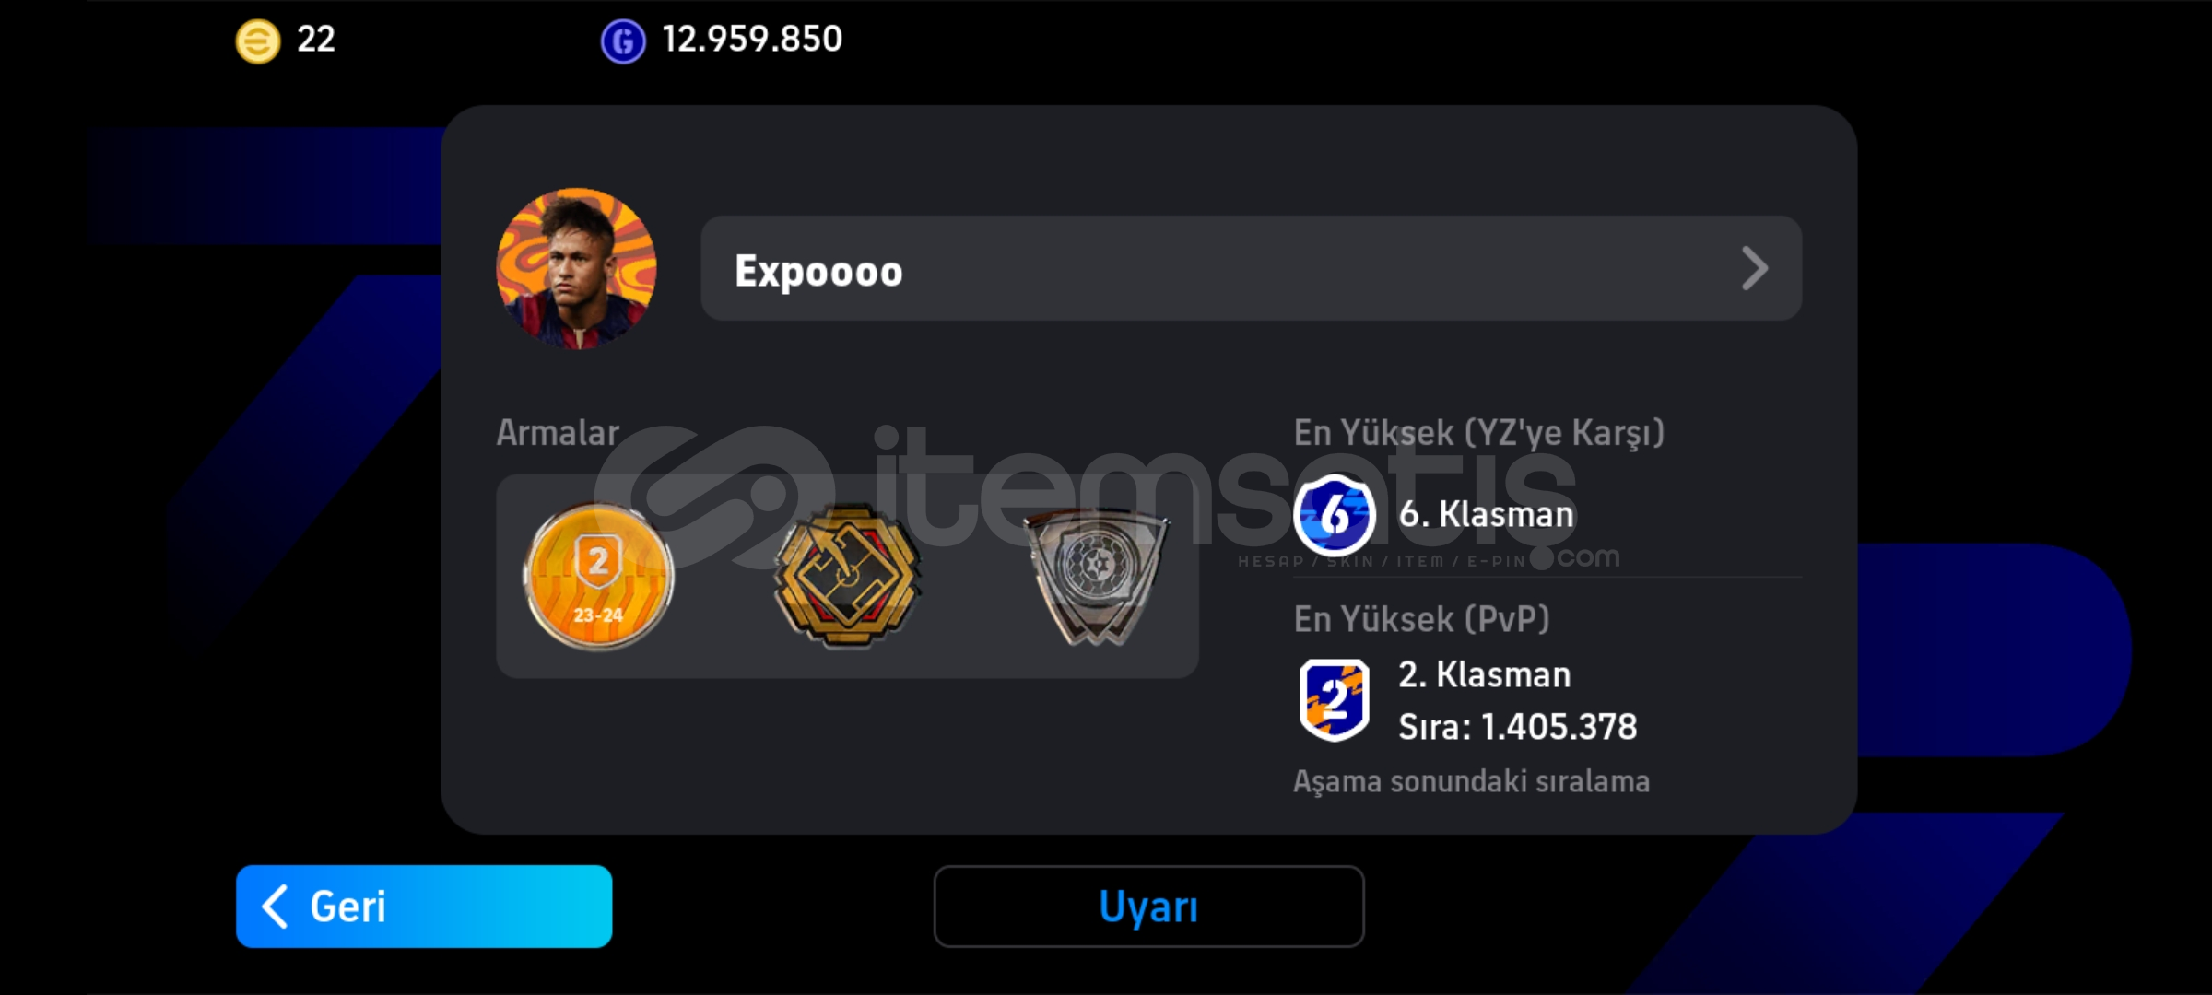Click the Division 6 emblem icon
Image resolution: width=2212 pixels, height=995 pixels.
pos(1334,514)
